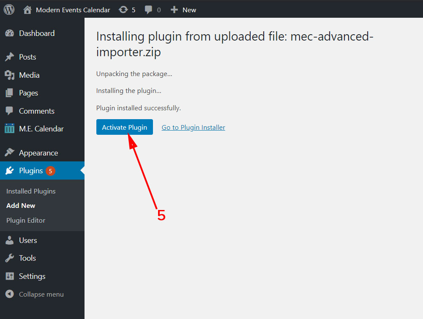Image resolution: width=423 pixels, height=319 pixels.
Task: Open the Dashboard menu item
Action: (x=37, y=33)
